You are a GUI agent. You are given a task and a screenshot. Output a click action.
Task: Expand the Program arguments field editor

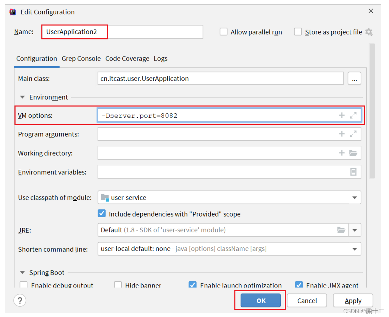pyautogui.click(x=353, y=134)
